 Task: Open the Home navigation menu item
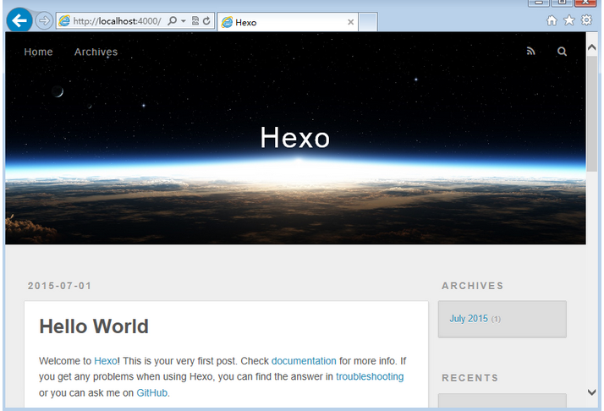tap(38, 52)
